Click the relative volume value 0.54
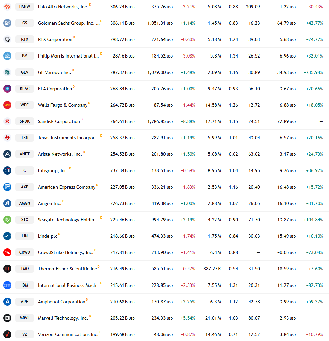Image resolution: width=329 pixels, height=341 pixels. tap(233, 269)
